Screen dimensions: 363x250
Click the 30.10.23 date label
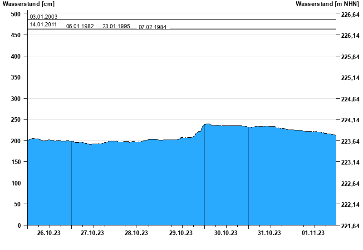(x=226, y=233)
